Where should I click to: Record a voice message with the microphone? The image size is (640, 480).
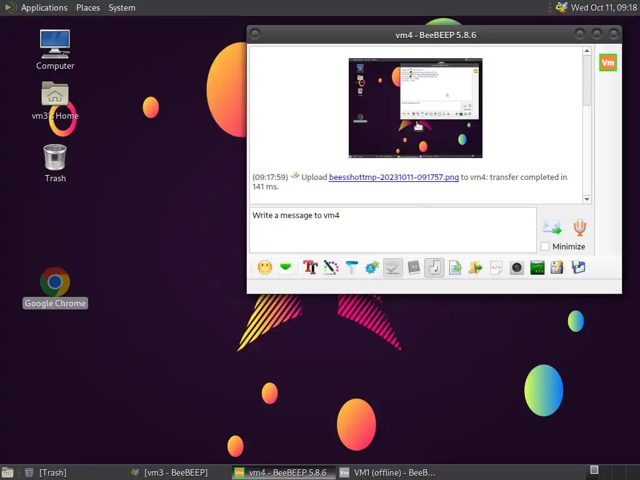[x=579, y=227]
